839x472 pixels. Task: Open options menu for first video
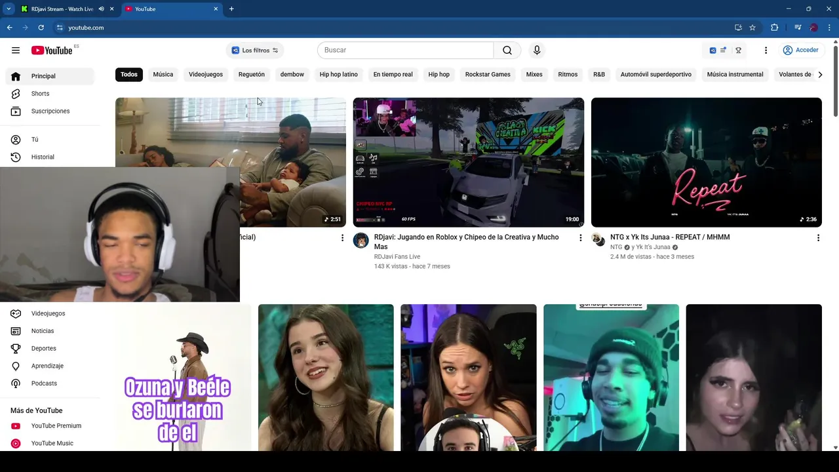[342, 238]
